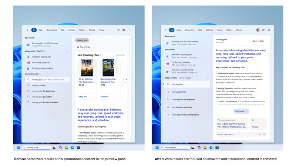296x166 pixels.
Task: Click the 'See all links' button
Action: pos(84,47)
